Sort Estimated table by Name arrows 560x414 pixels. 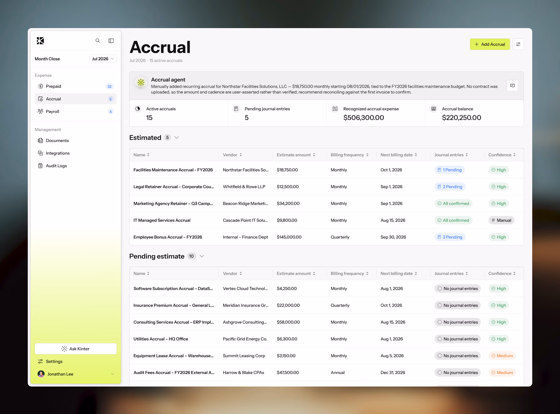tap(148, 155)
